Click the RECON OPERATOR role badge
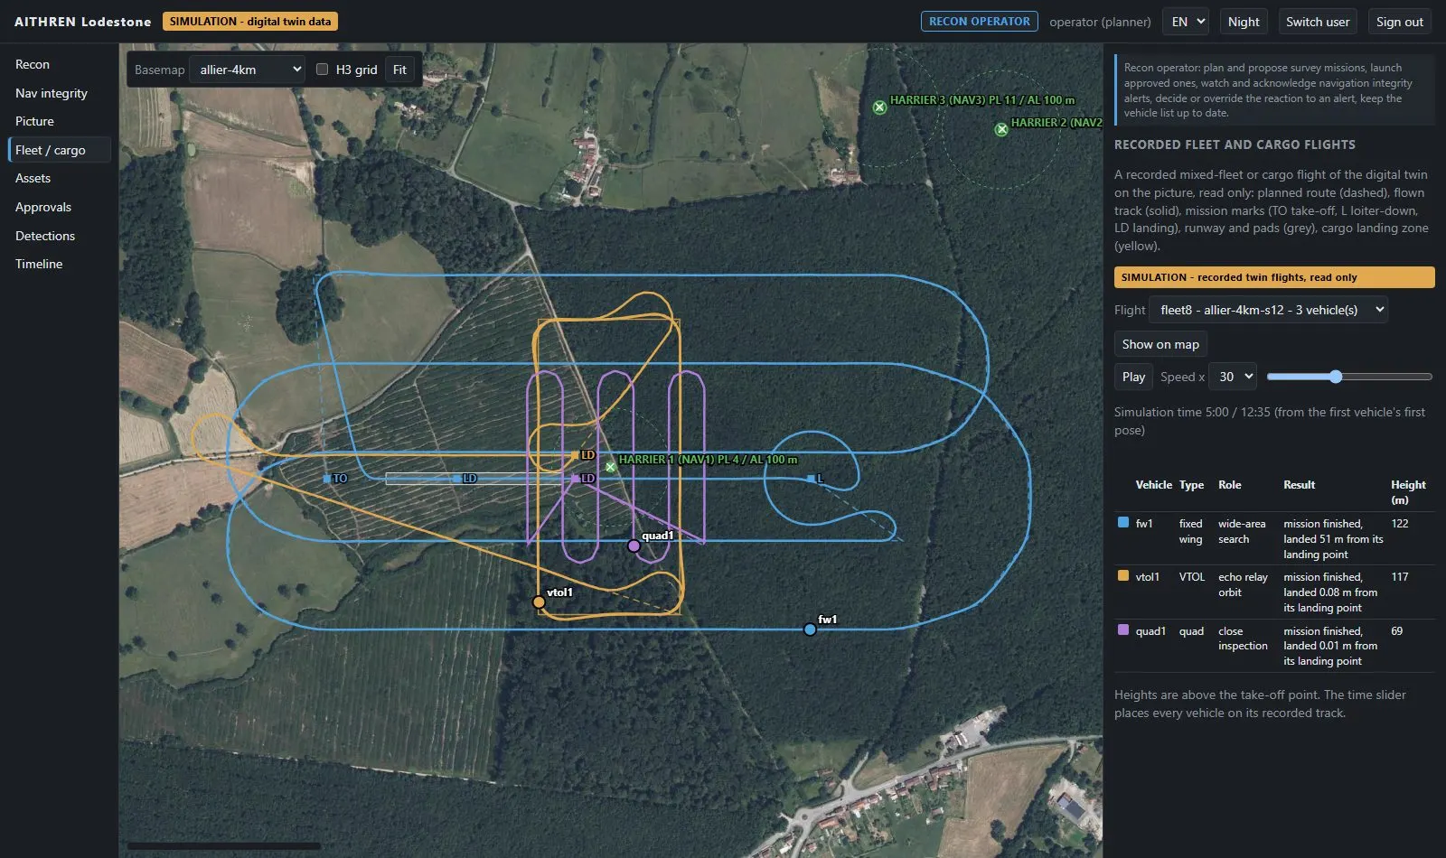 (980, 22)
